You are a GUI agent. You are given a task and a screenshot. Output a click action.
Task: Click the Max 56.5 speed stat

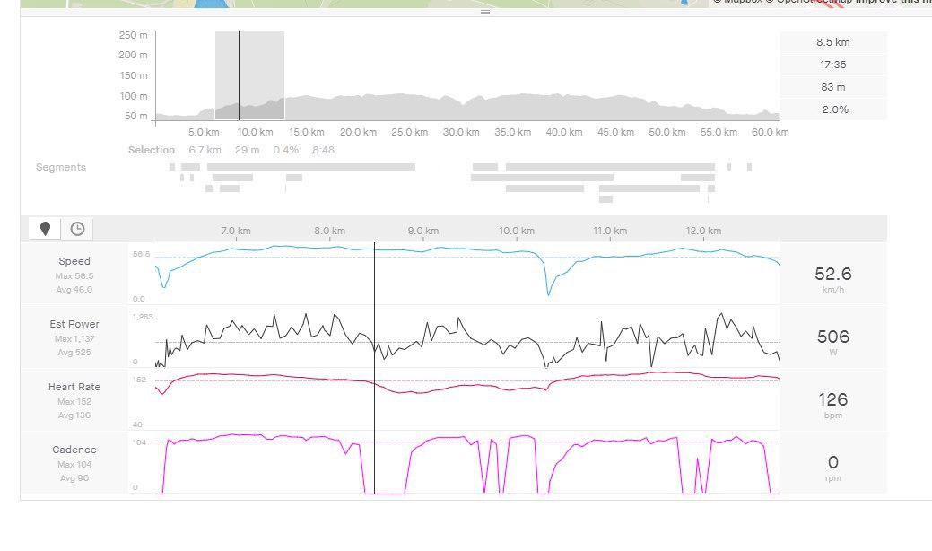coord(74,275)
